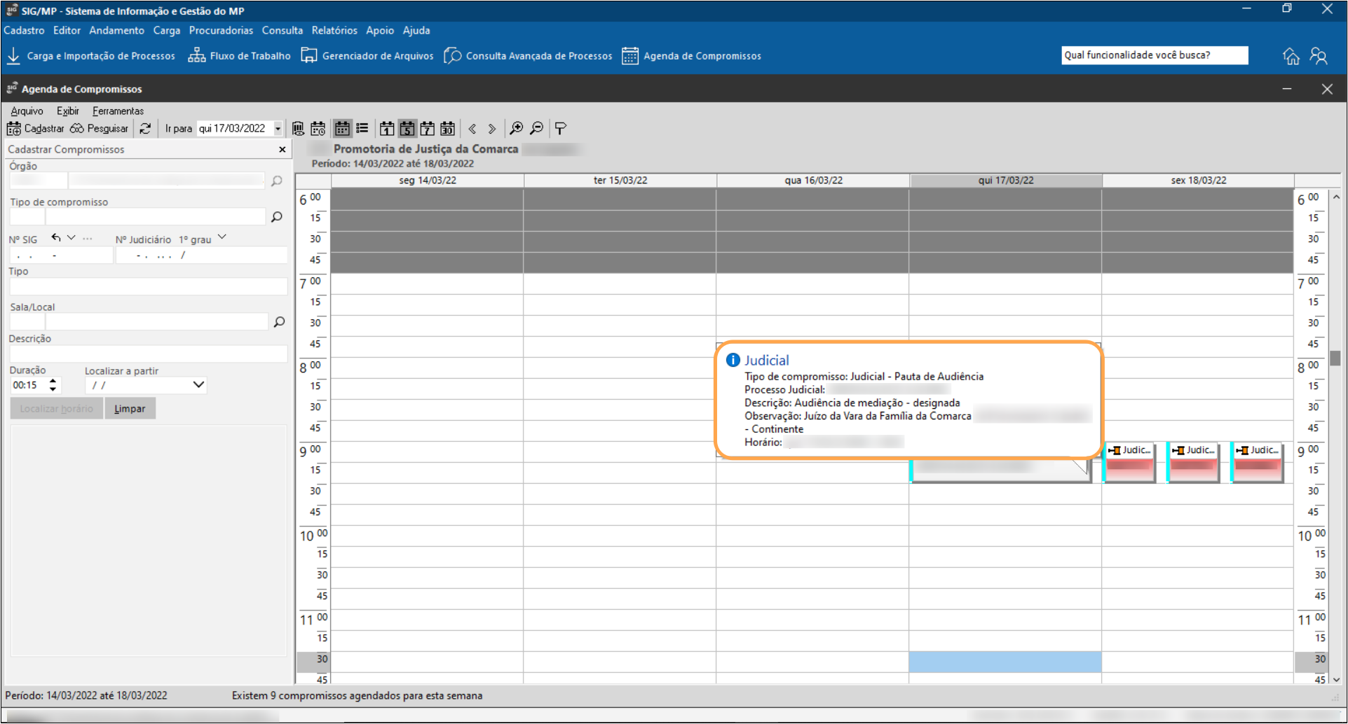Screen dimensions: 1348x724
Task: Click the user profile icon at top right
Action: click(1319, 56)
